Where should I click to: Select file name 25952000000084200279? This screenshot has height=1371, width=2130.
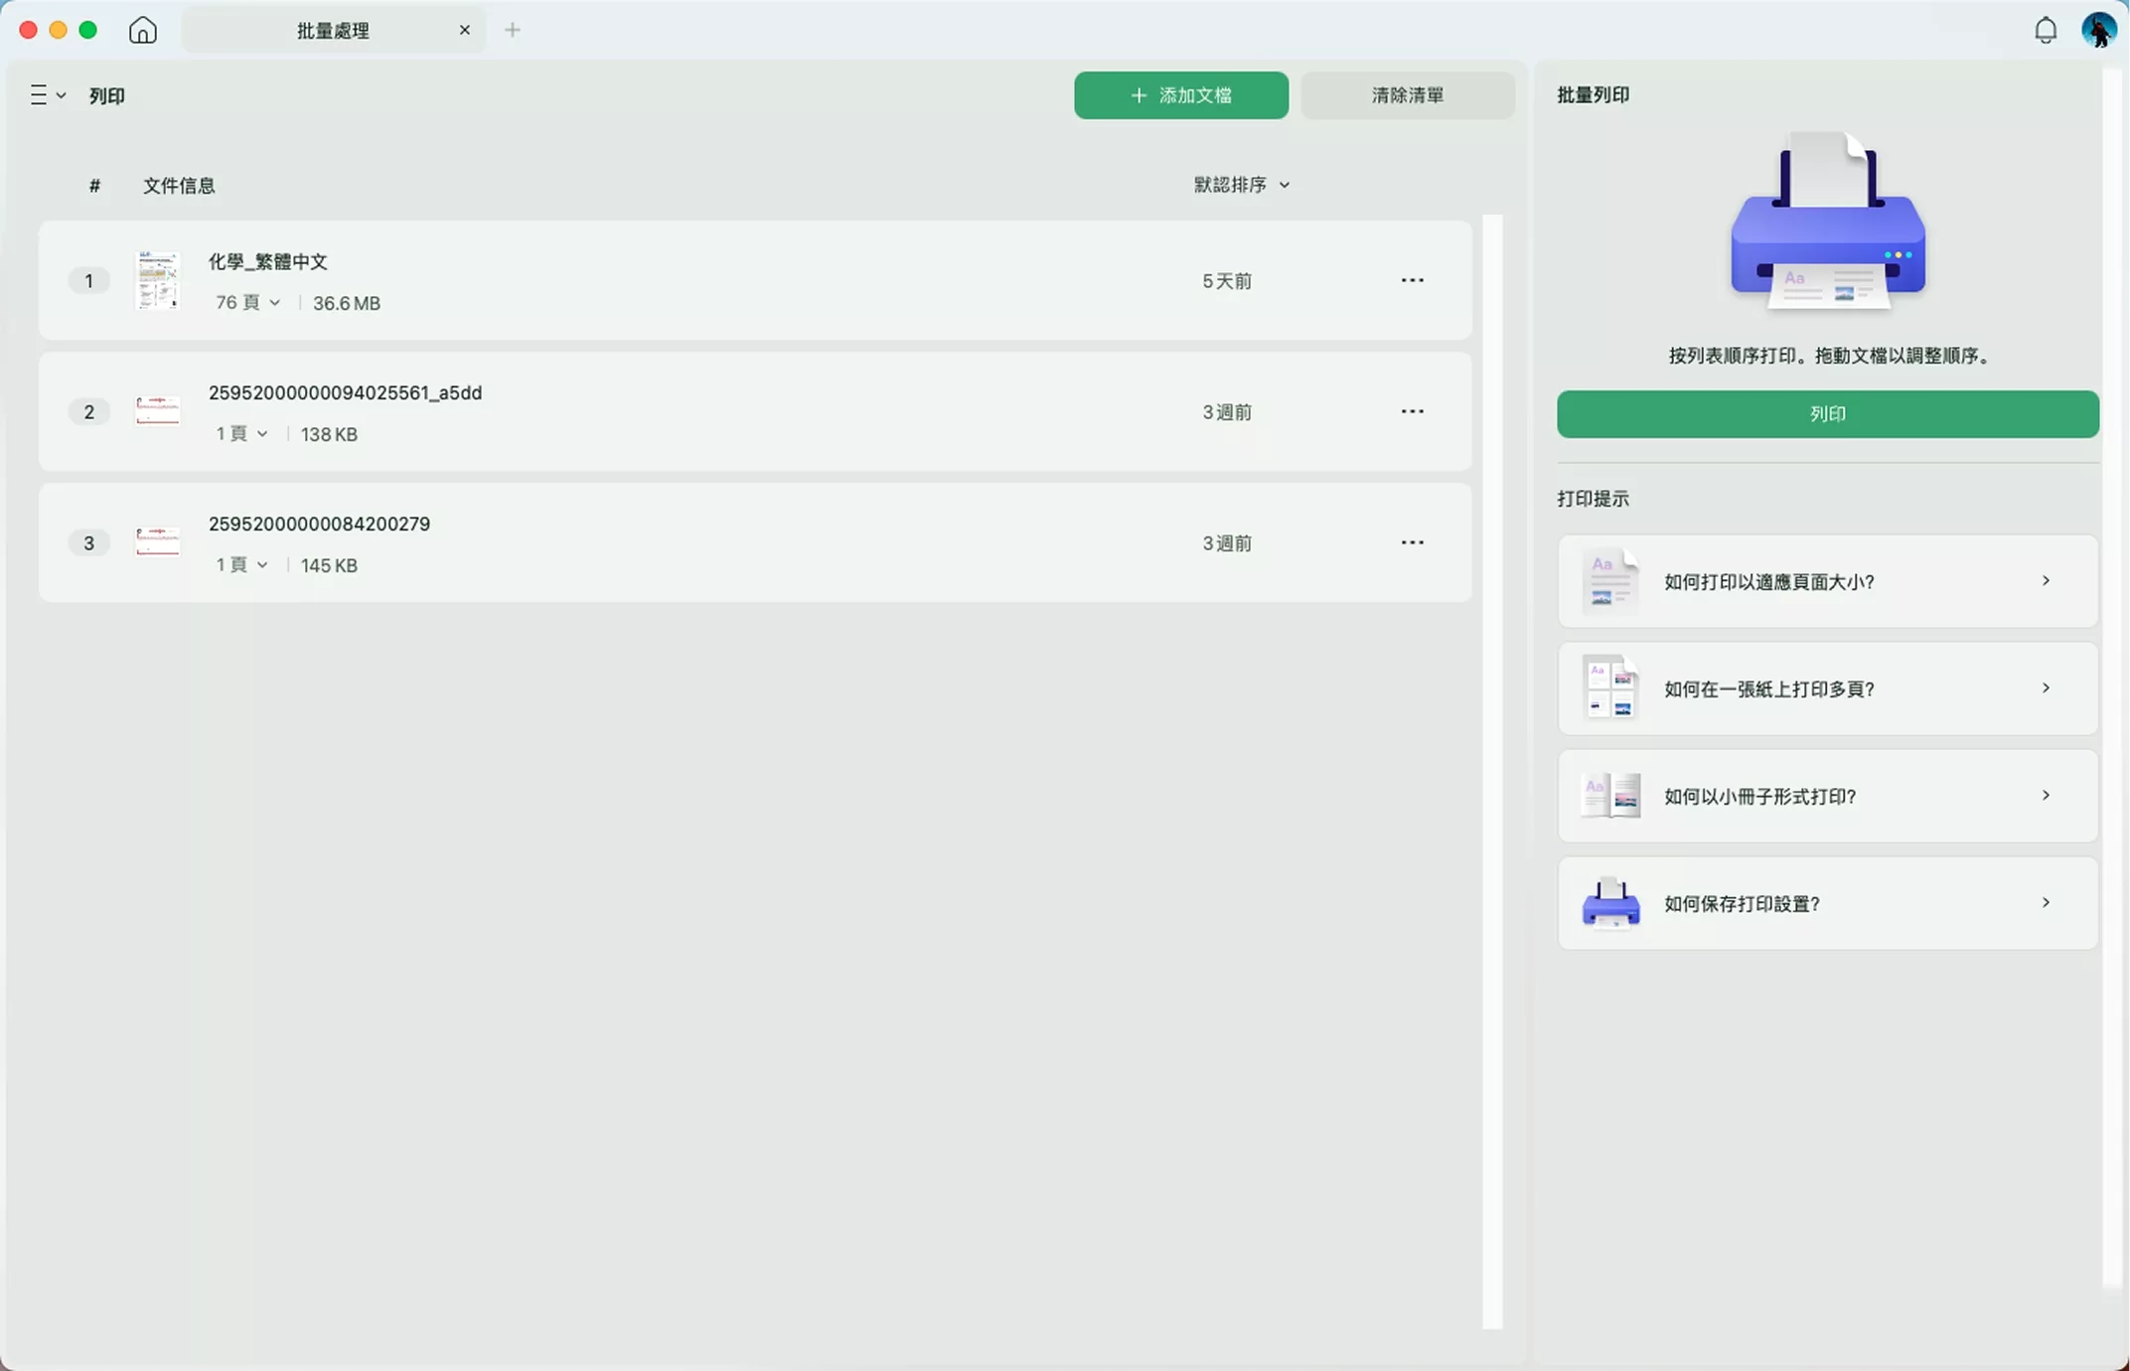click(x=319, y=524)
